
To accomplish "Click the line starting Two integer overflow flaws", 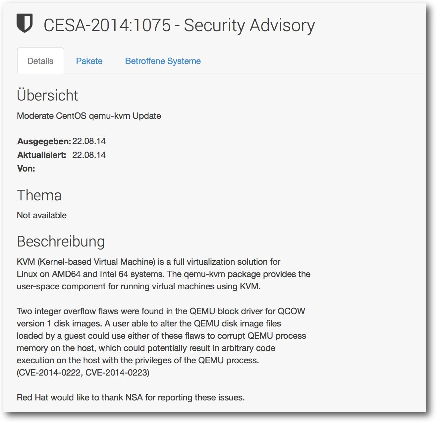I will click(161, 311).
